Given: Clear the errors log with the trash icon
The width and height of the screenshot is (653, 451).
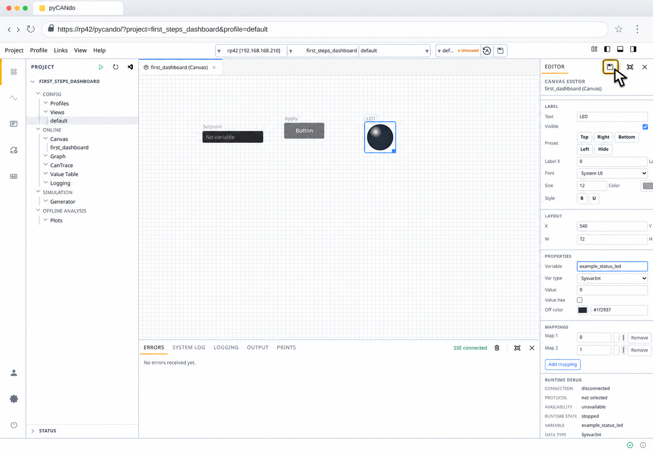Looking at the screenshot, I should click(497, 348).
